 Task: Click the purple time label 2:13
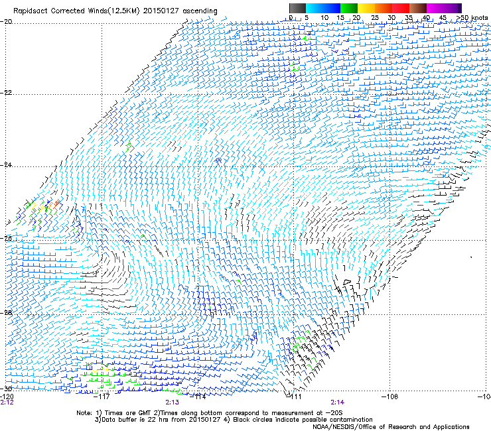[173, 402]
